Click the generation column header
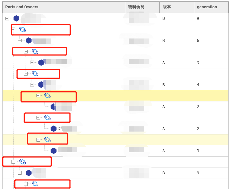The height and width of the screenshot is (189, 235). pos(207,7)
